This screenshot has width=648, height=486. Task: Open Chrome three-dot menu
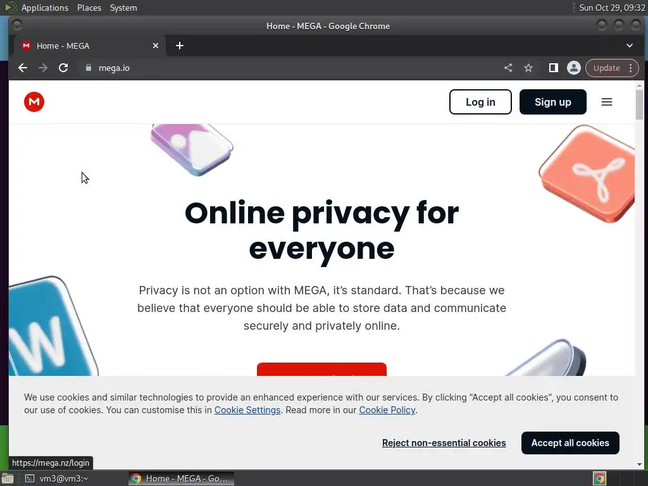[631, 68]
